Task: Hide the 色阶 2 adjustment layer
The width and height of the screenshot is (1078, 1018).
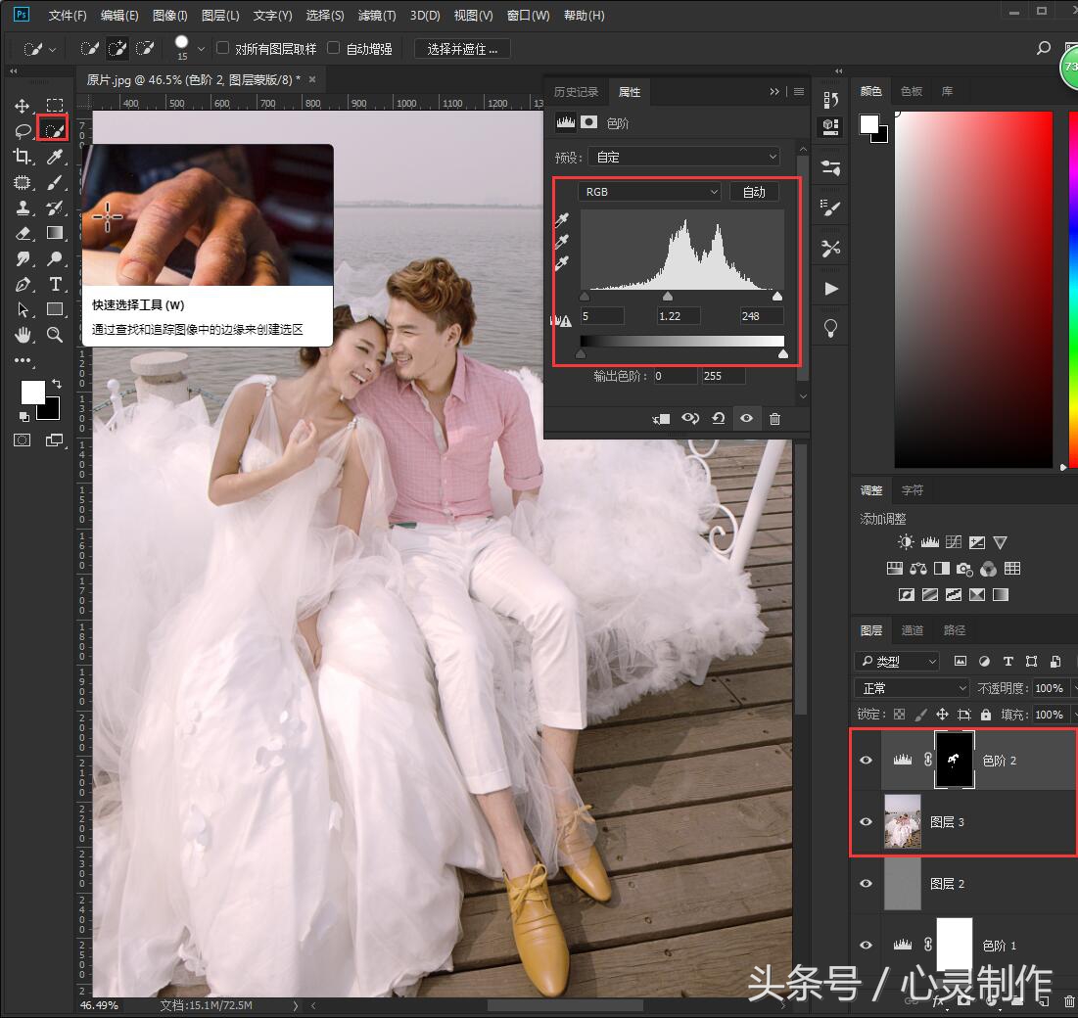Action: coord(866,760)
